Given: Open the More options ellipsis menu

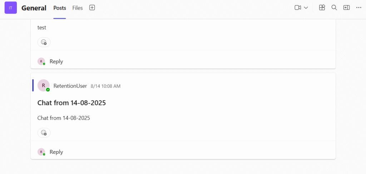Looking at the screenshot, I should click(359, 8).
